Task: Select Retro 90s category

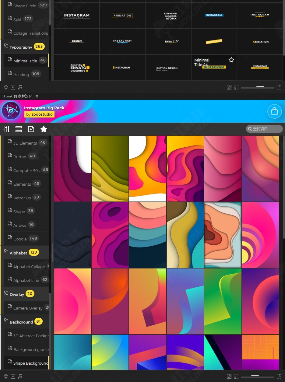Action: click(26, 198)
